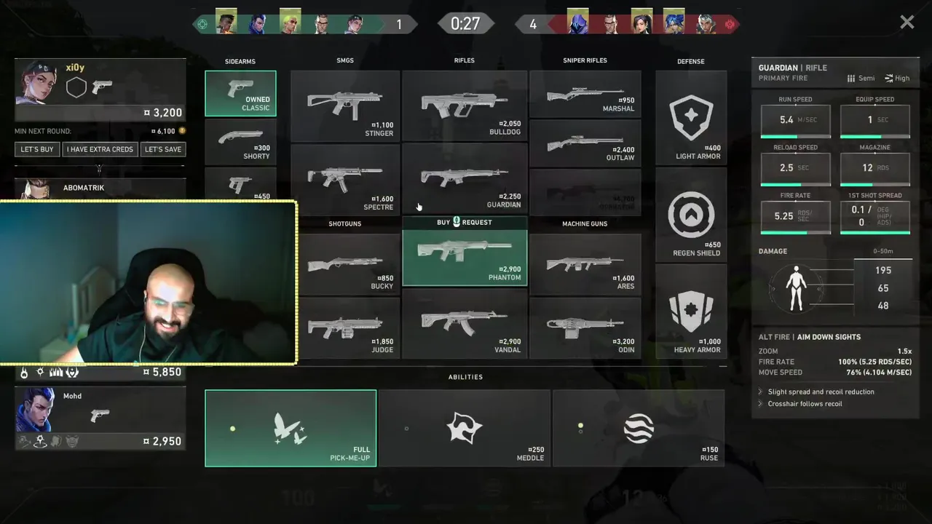
Task: Buy the Ruse ability
Action: pos(639,428)
